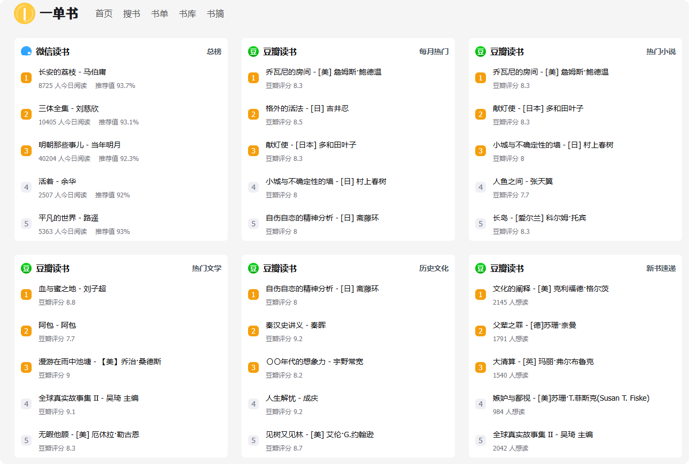Click 推荐值 93.7% text
Screen dimensions: 689x464
(x=115, y=86)
